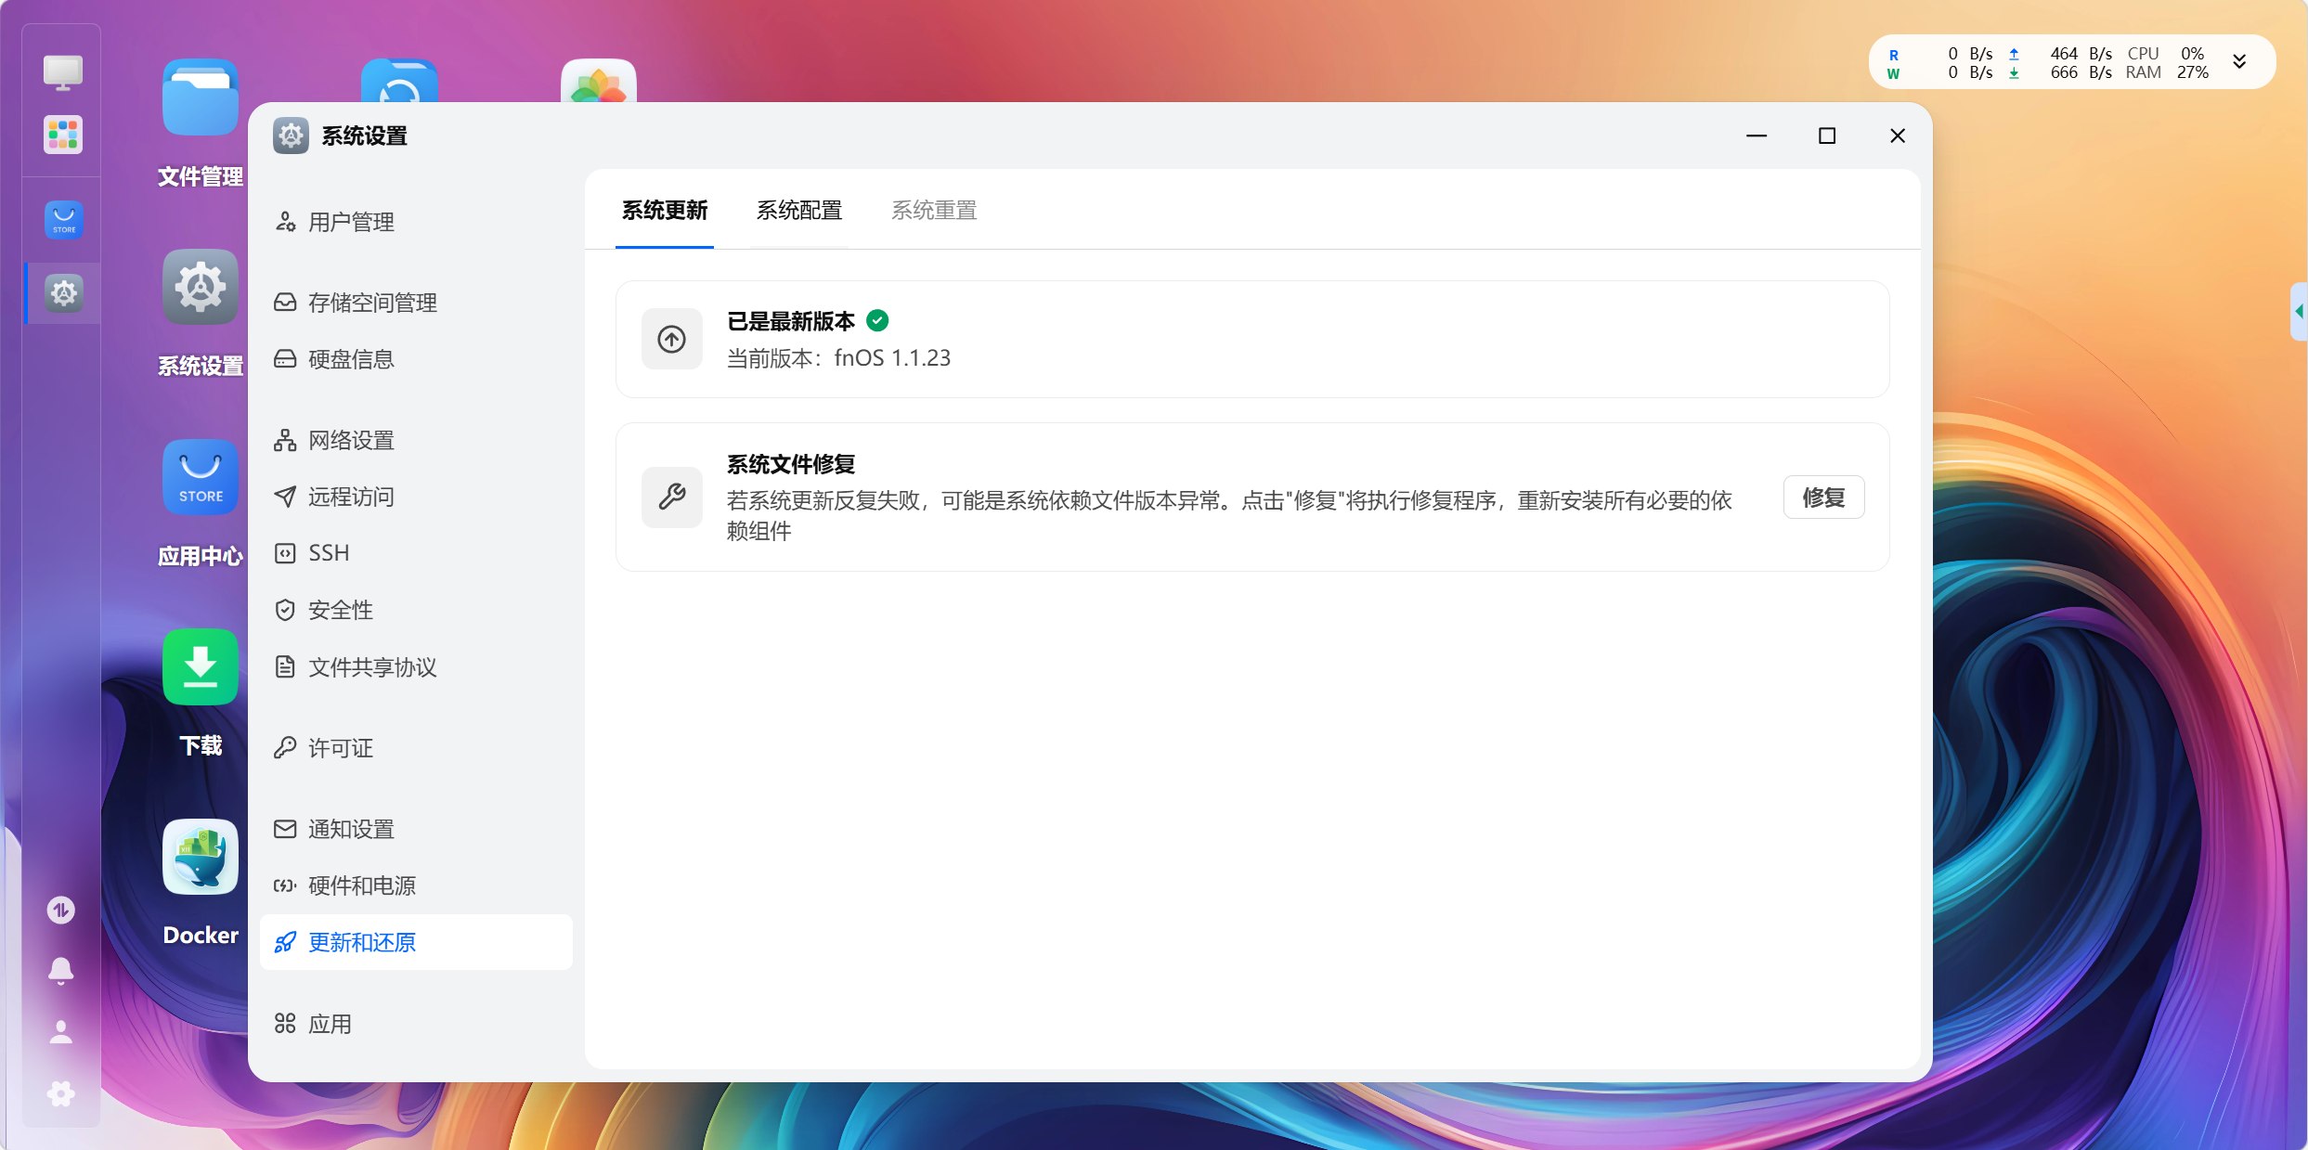The width and height of the screenshot is (2308, 1150).
Task: Select the 系统重置 tab
Action: (934, 211)
